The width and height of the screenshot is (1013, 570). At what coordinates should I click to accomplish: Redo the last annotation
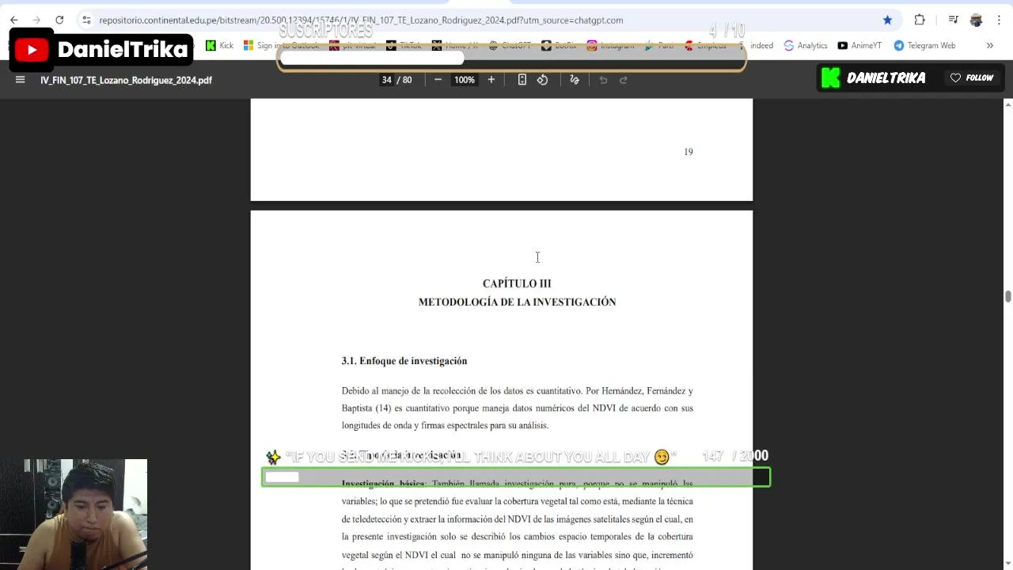tap(623, 80)
